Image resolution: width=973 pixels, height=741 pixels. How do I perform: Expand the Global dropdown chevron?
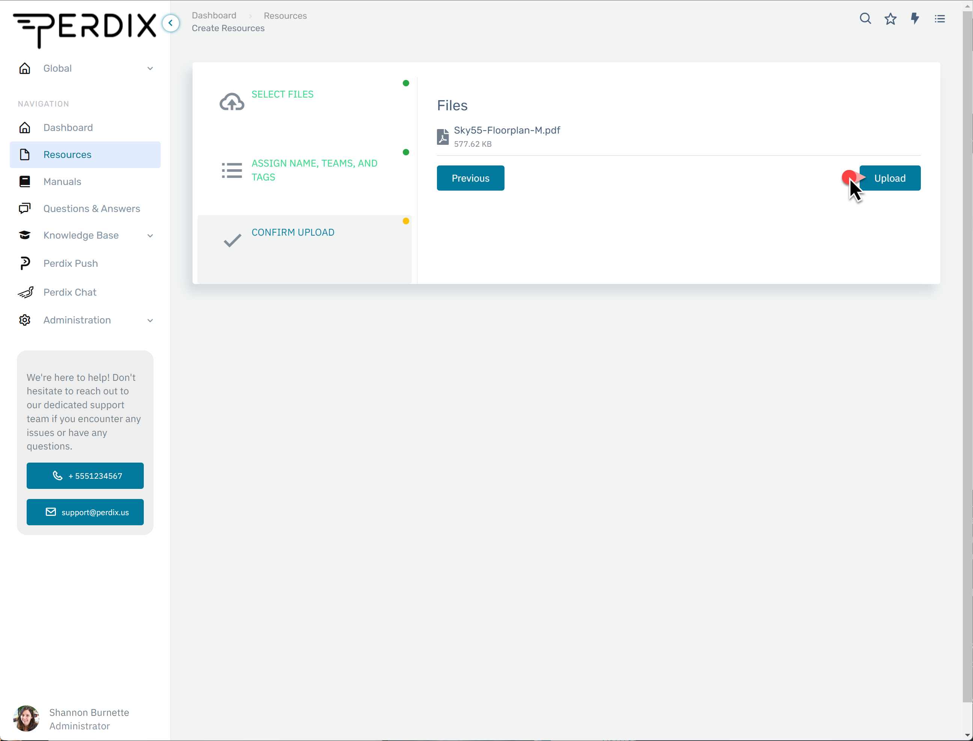[150, 68]
